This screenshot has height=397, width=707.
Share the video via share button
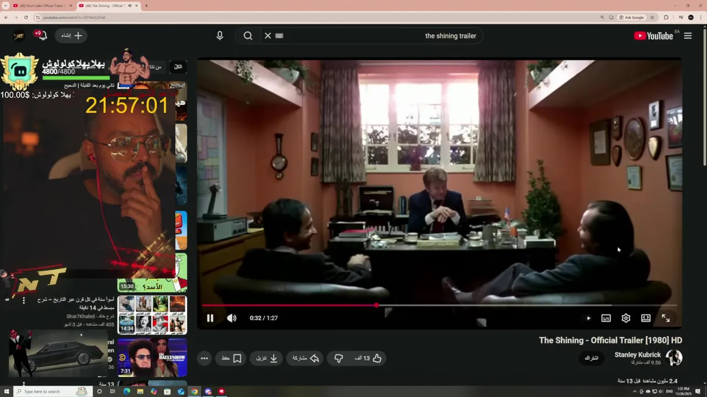305,358
